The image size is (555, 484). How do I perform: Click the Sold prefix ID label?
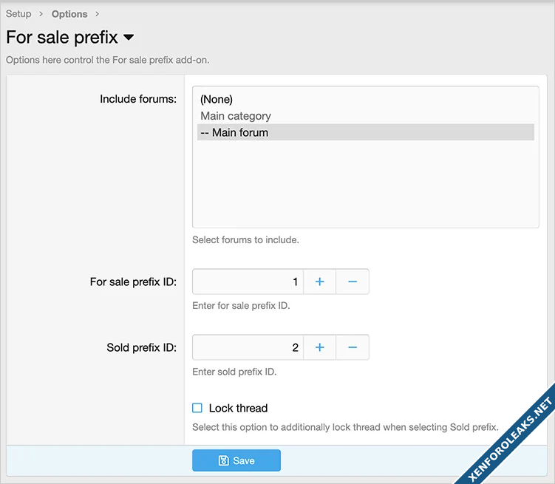141,347
